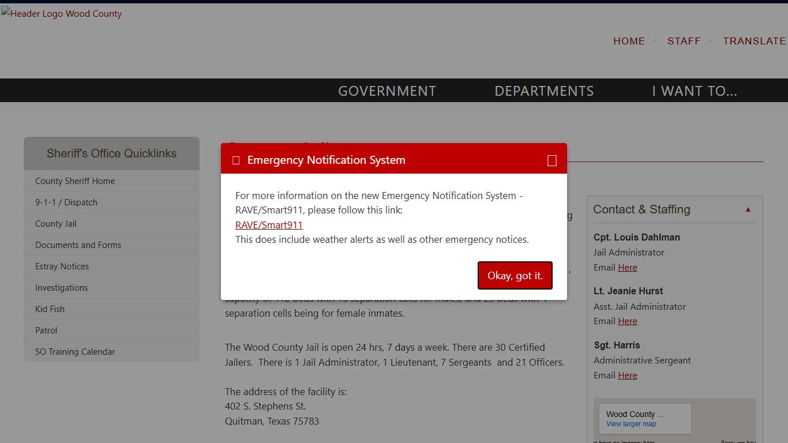Click the alert icon in popup header
Image resolution: width=788 pixels, height=443 pixels.
click(236, 160)
